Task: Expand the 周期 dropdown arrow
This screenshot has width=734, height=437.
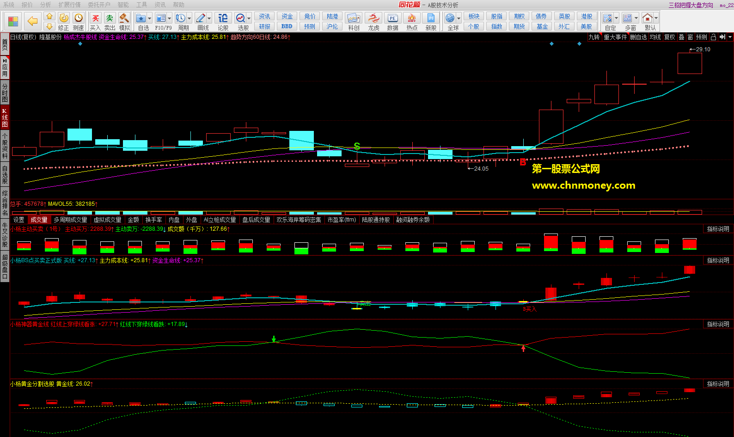Action: point(189,18)
